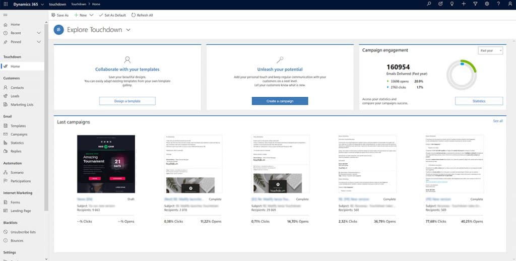Go to Campaigns under Email
Viewport: 516px width, 261px height.
click(x=19, y=135)
